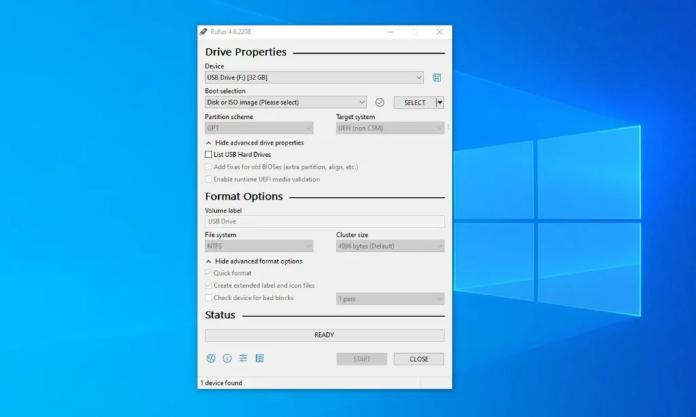696x417 pixels.
Task: Toggle Add fixes for old BIOSes checkbox
Action: tap(208, 167)
